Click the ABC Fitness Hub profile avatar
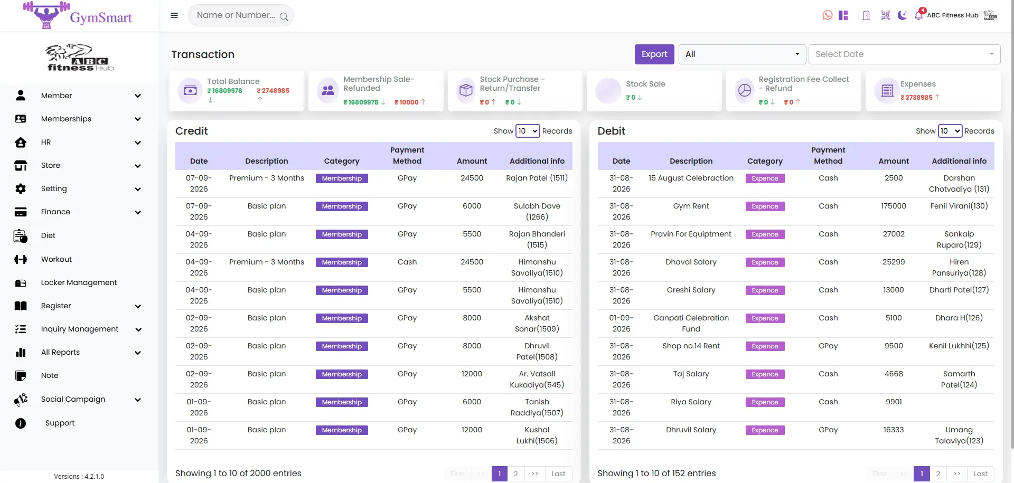The height and width of the screenshot is (483, 1014). (990, 15)
